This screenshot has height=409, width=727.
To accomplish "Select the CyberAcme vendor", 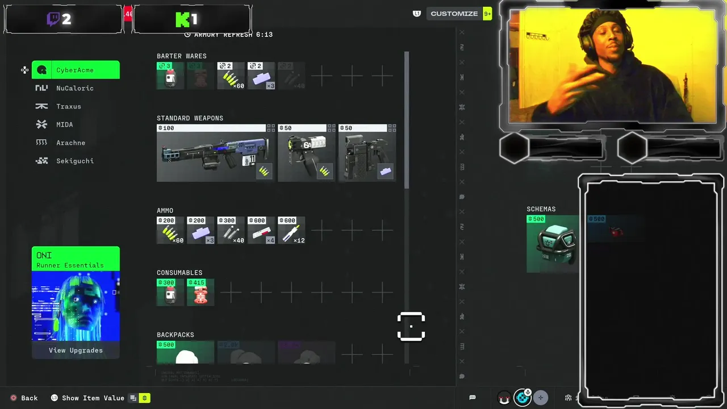I will 76,70.
